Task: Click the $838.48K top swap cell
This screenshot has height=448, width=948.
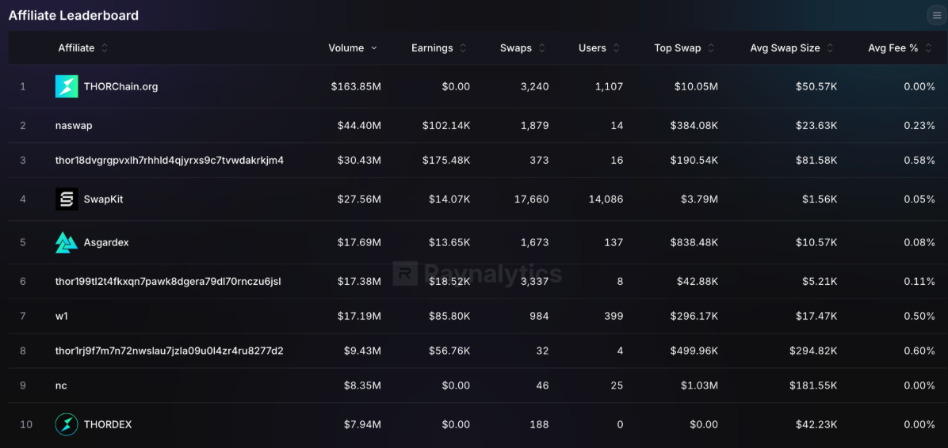Action: point(694,242)
